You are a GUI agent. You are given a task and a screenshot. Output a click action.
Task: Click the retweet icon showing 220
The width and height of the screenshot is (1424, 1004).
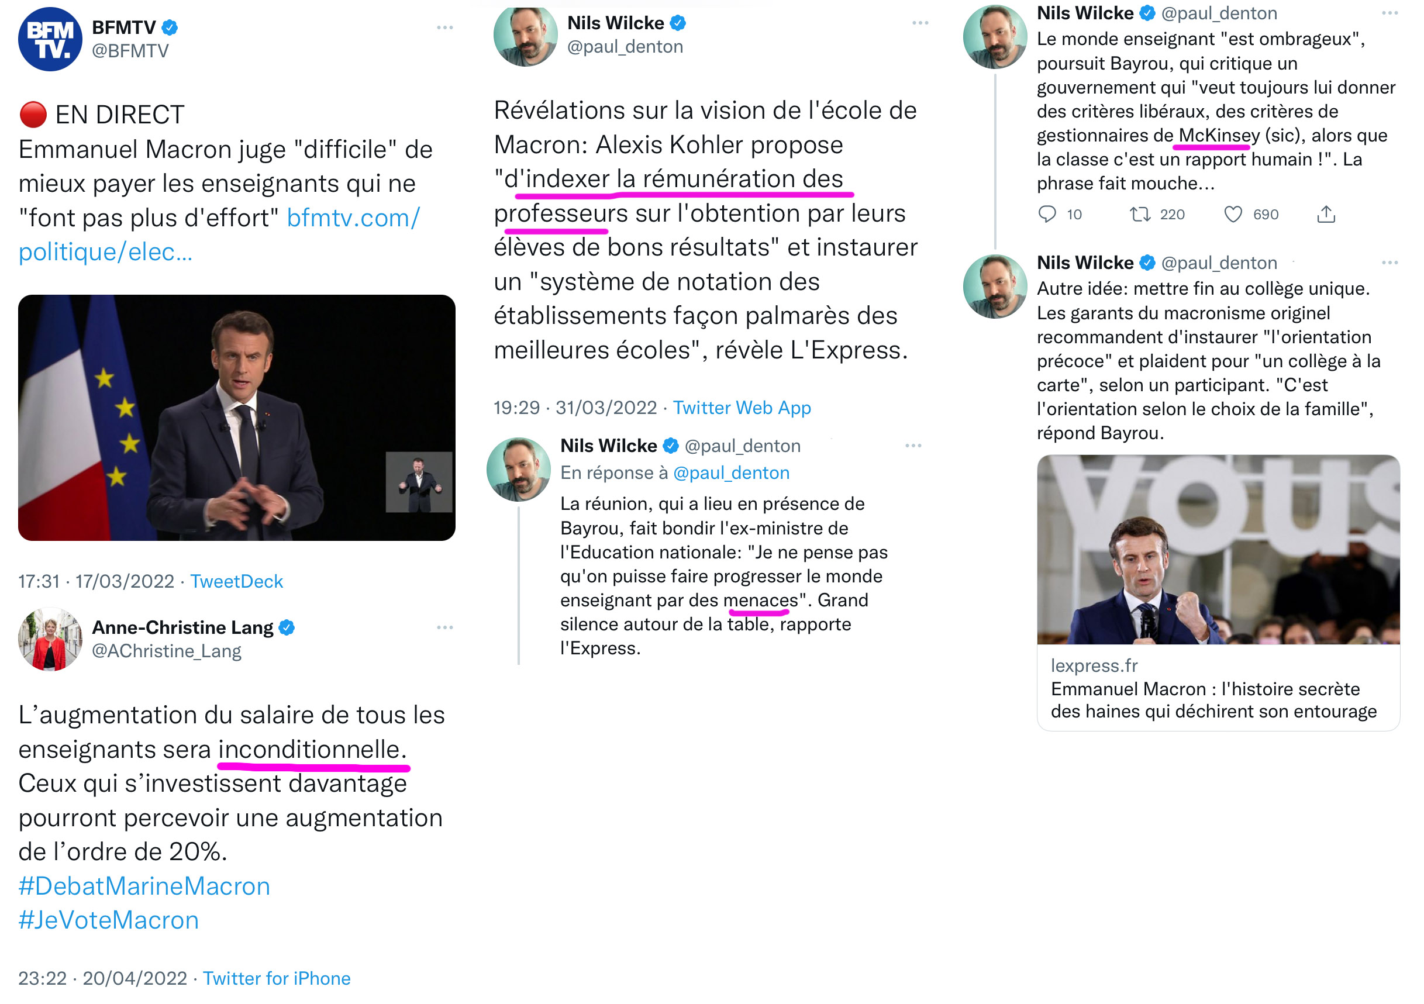[1139, 215]
